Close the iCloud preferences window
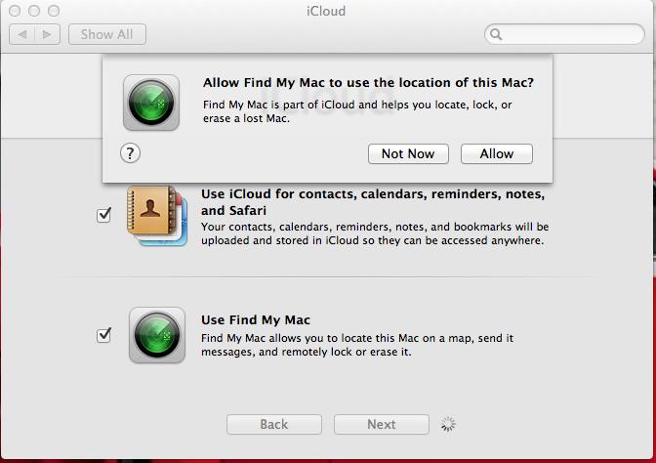Screen dimensions: 656x463 coord(15,11)
